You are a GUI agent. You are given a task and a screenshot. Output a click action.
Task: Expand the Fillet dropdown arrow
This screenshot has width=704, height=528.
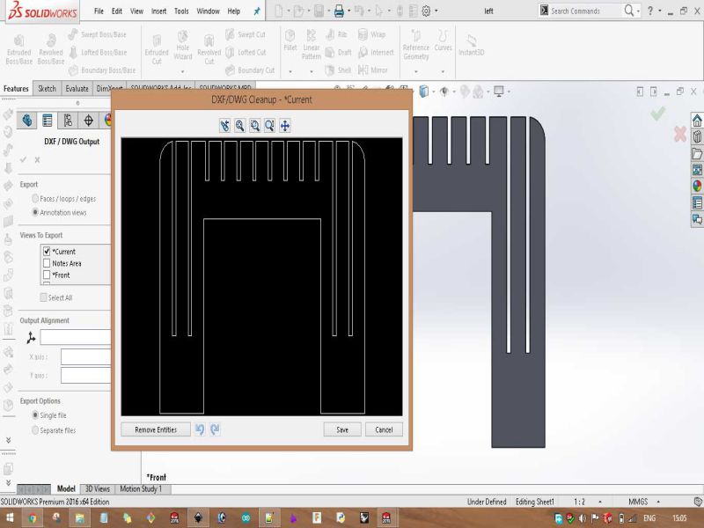click(x=290, y=71)
